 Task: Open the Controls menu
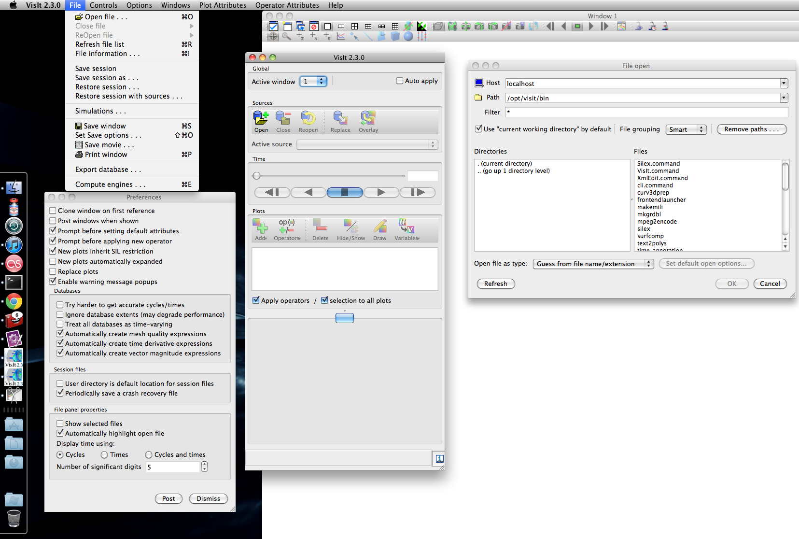(103, 5)
